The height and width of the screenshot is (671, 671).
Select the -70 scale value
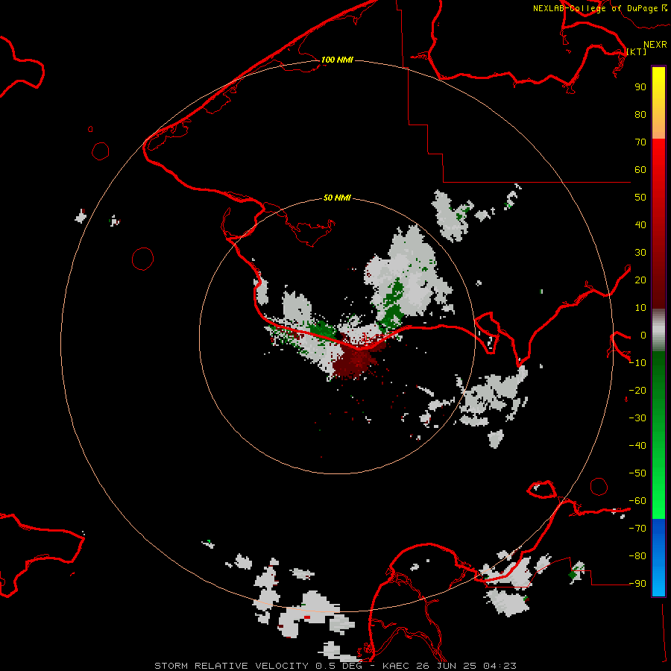click(x=637, y=529)
